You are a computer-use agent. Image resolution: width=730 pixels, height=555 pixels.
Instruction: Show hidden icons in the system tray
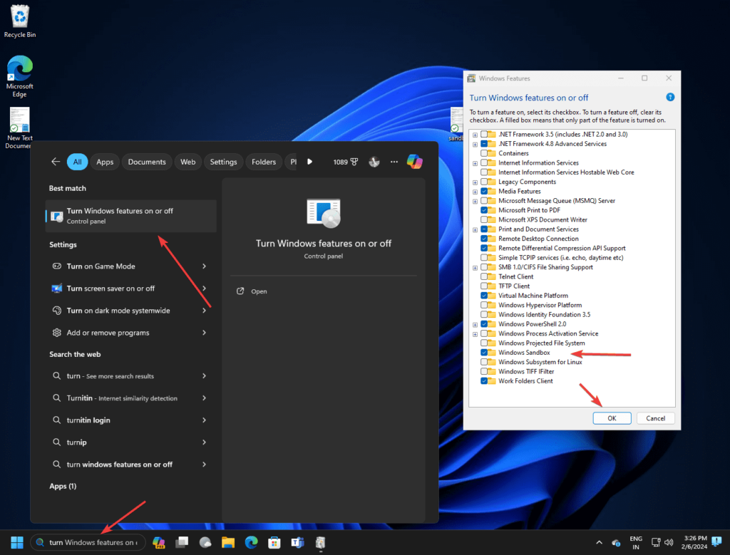point(599,542)
